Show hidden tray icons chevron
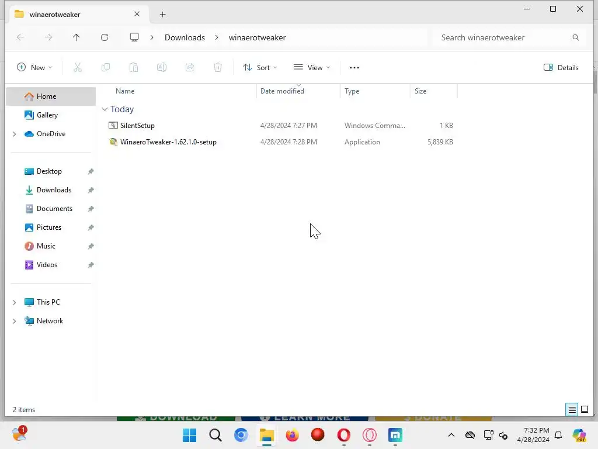598x449 pixels. click(451, 435)
